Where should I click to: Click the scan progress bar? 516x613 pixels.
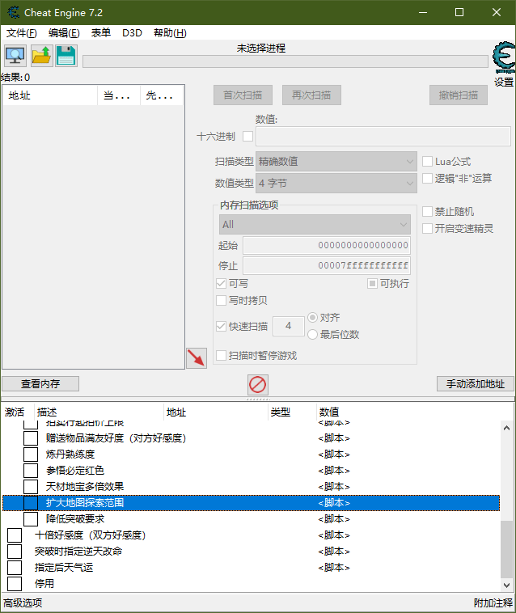tap(285, 61)
